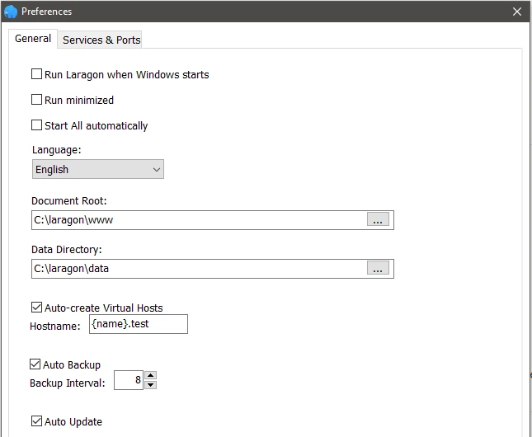Click the Laragon elephant icon in title bar

pos(11,12)
